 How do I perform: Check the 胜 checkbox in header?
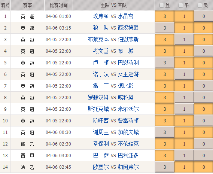point(161,6)
